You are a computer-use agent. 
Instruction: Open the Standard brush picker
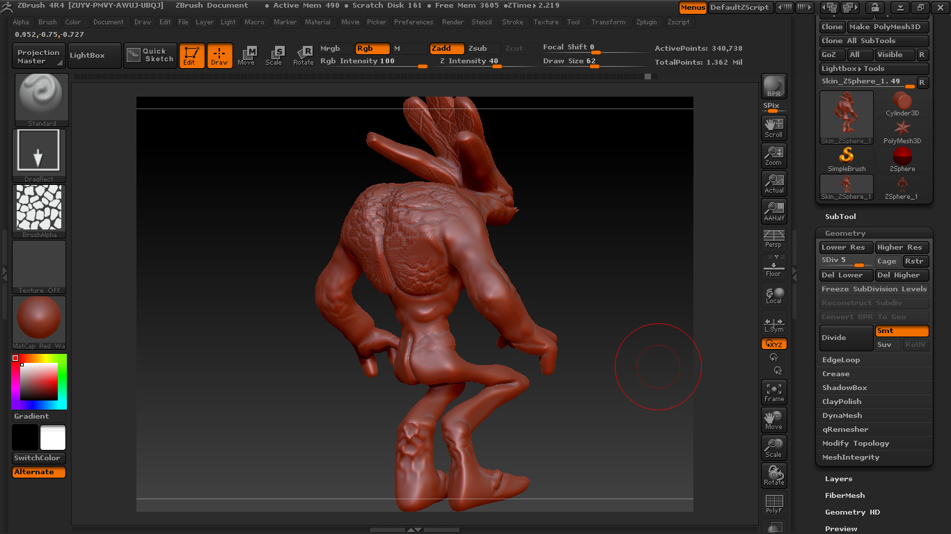pos(42,100)
